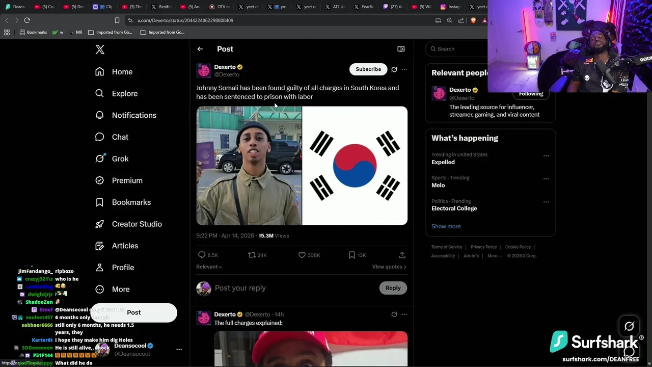Screen dimensions: 652x367
Task: Click the bookmark icon in the address bar
Action: coord(117,20)
